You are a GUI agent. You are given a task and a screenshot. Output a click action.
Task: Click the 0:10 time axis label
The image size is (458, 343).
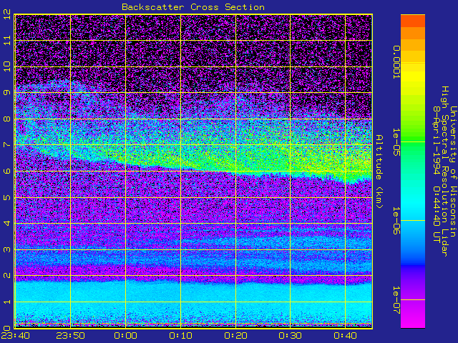click(x=180, y=336)
